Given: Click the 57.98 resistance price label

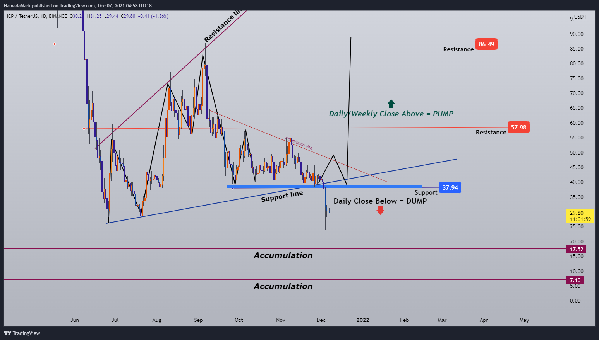Looking at the screenshot, I should (518, 127).
